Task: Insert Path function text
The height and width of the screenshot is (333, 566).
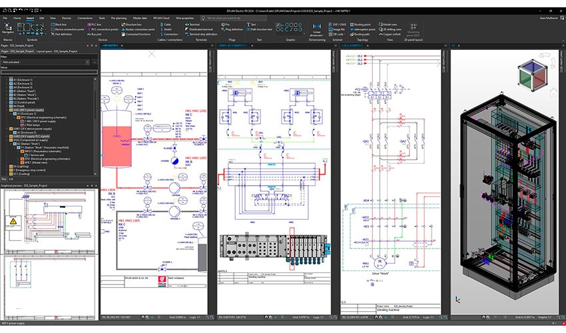Action: [260, 29]
